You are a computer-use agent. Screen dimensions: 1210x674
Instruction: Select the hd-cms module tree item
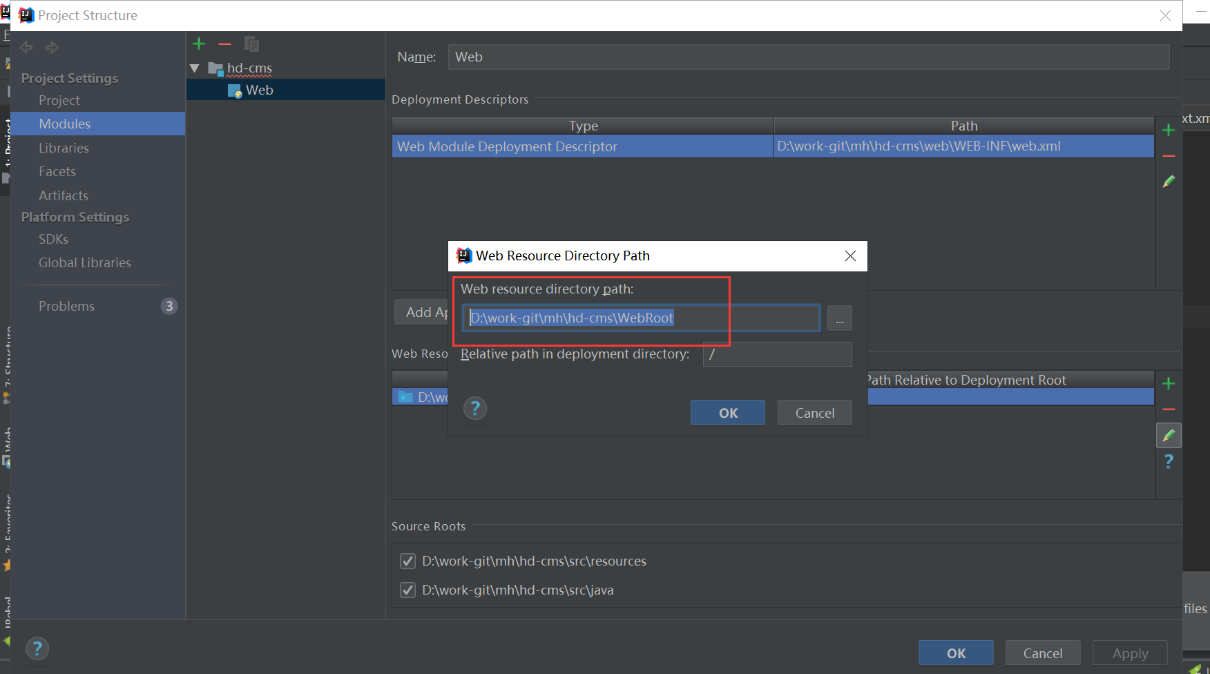click(249, 68)
